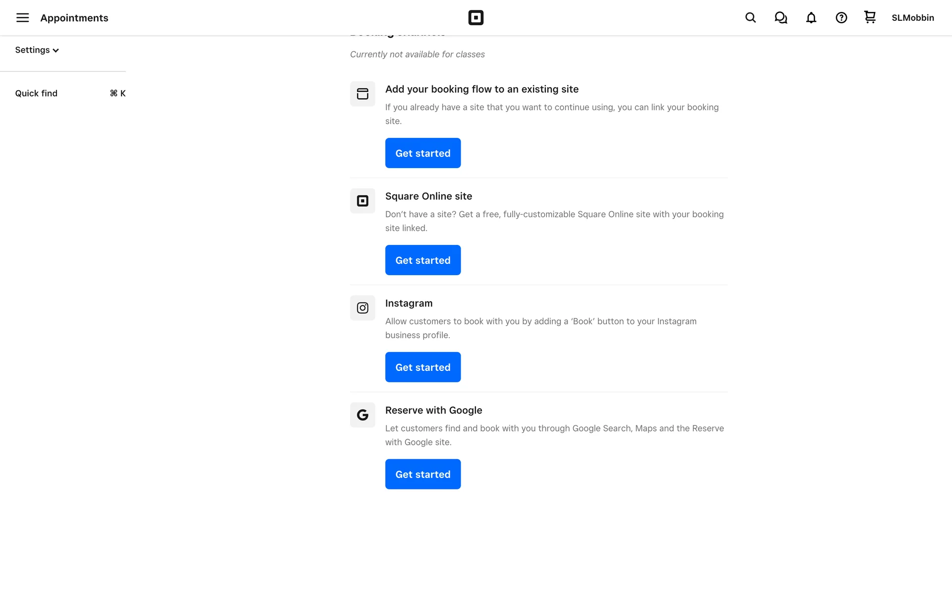952x595 pixels.
Task: Click the existing site browser window icon
Action: coord(362,94)
